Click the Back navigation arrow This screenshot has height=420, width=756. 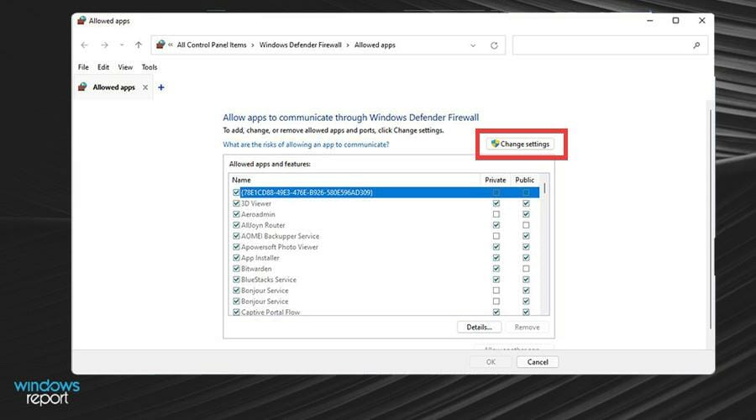(85, 45)
